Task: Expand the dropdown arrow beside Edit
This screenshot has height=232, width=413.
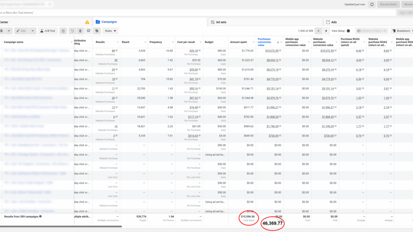Action: point(33,31)
